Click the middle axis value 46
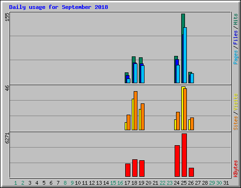241x188 pixels. click(8, 88)
